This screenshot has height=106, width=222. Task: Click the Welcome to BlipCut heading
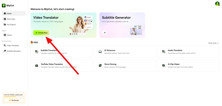pyautogui.click(x=52, y=9)
